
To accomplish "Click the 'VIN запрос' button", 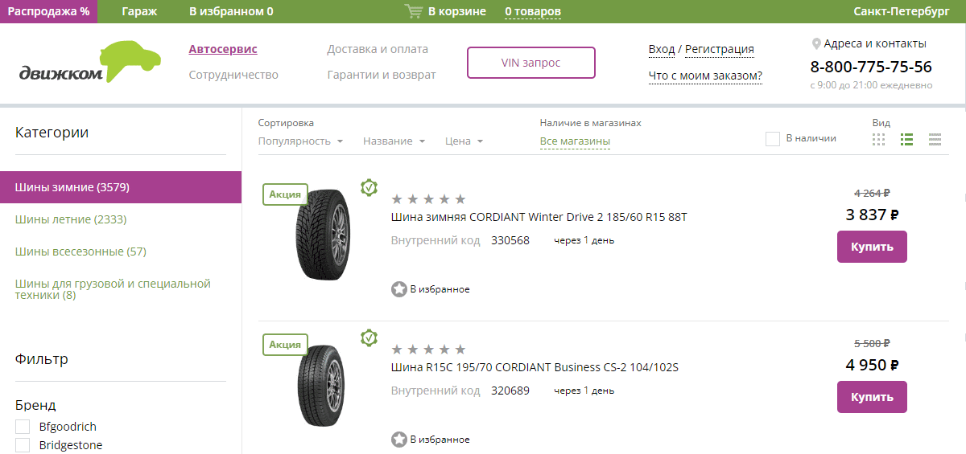I will 530,63.
